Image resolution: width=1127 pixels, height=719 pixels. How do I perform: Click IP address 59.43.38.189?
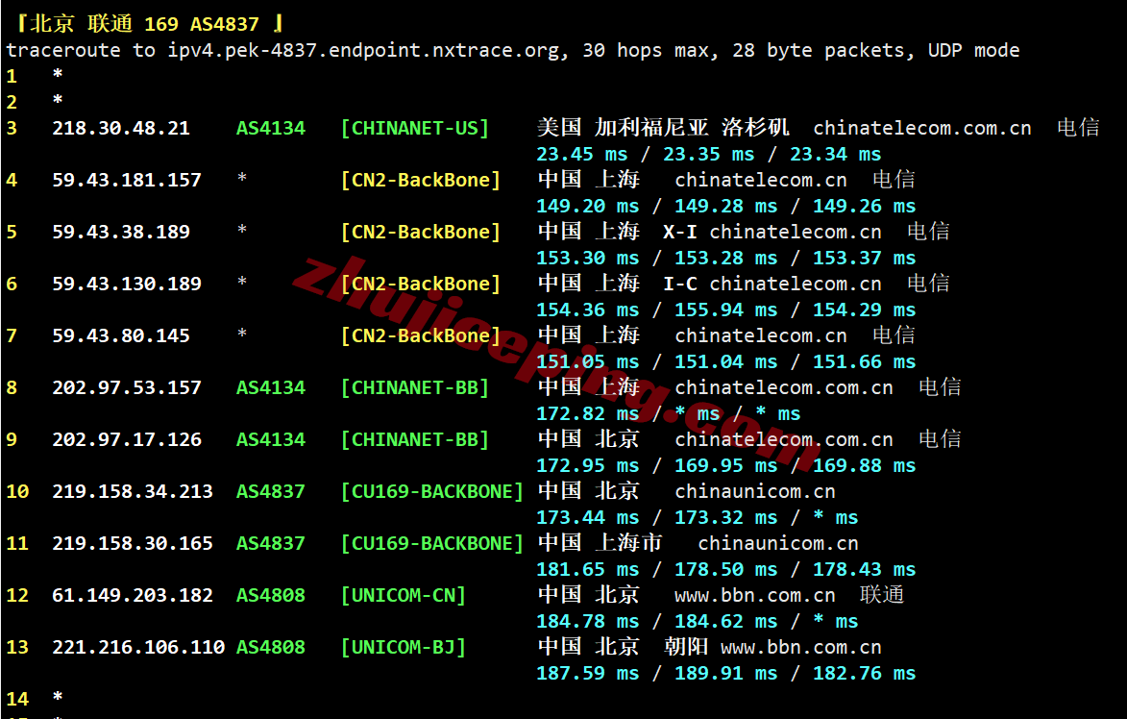coord(121,232)
